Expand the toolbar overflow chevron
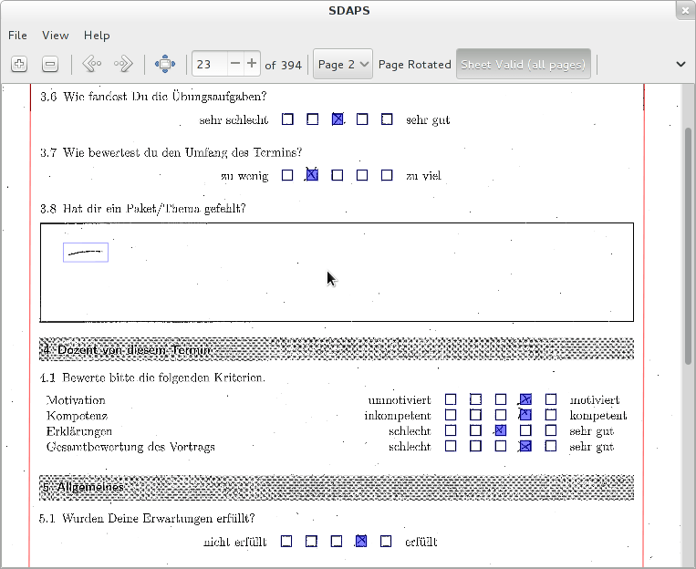Screen dimensions: 696x569 pos(680,65)
